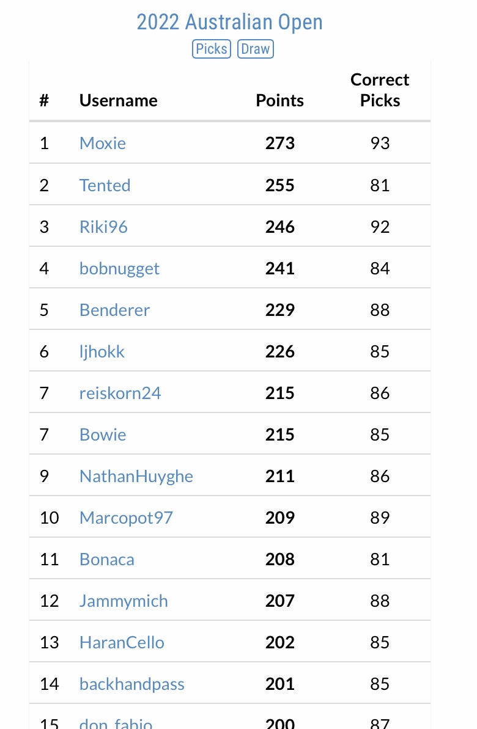
Task: Click NathanHuyghe username link
Action: [136, 476]
